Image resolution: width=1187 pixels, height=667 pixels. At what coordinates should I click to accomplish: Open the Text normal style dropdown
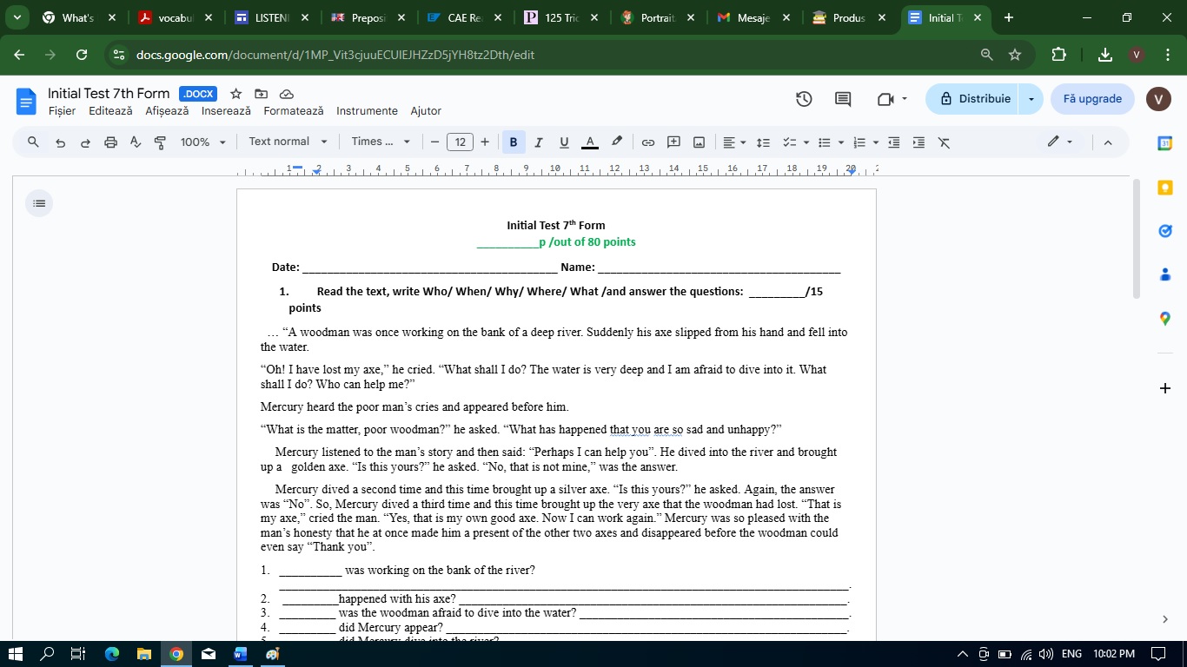click(x=288, y=142)
